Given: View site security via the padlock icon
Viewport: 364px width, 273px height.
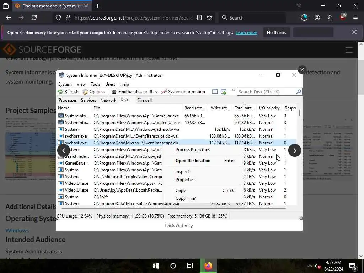Looking at the screenshot, I should (x=68, y=18).
